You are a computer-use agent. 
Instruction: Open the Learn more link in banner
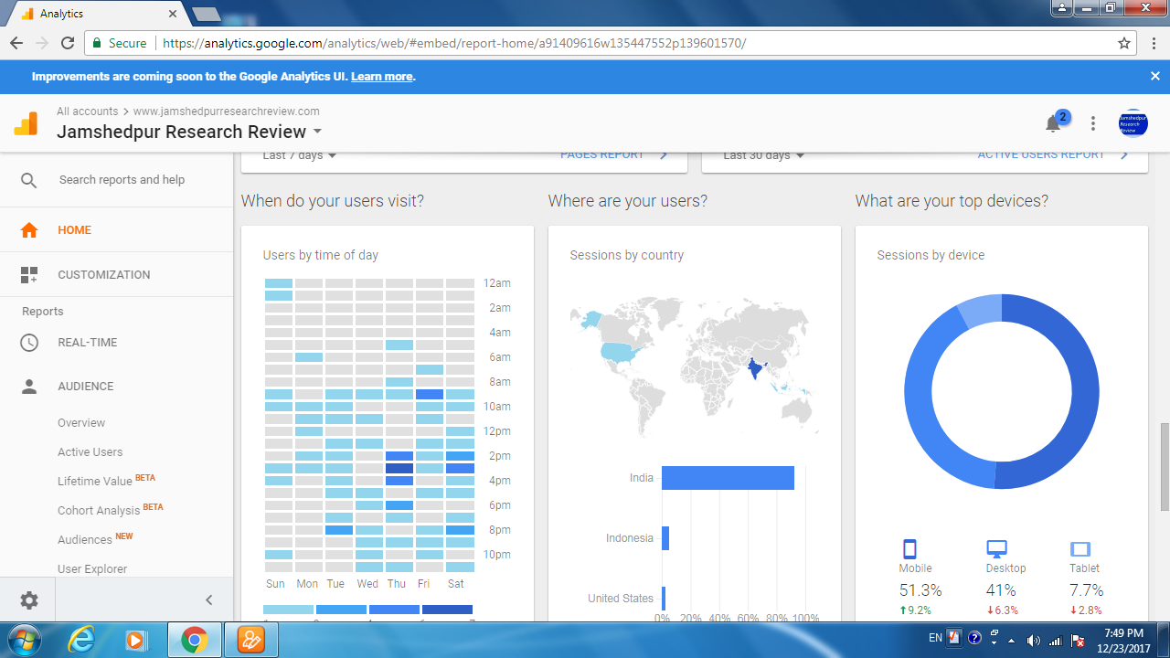click(381, 77)
